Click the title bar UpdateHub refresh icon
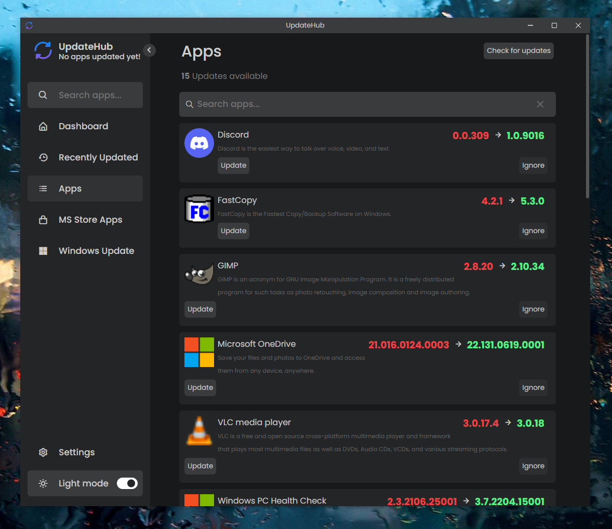 click(29, 25)
